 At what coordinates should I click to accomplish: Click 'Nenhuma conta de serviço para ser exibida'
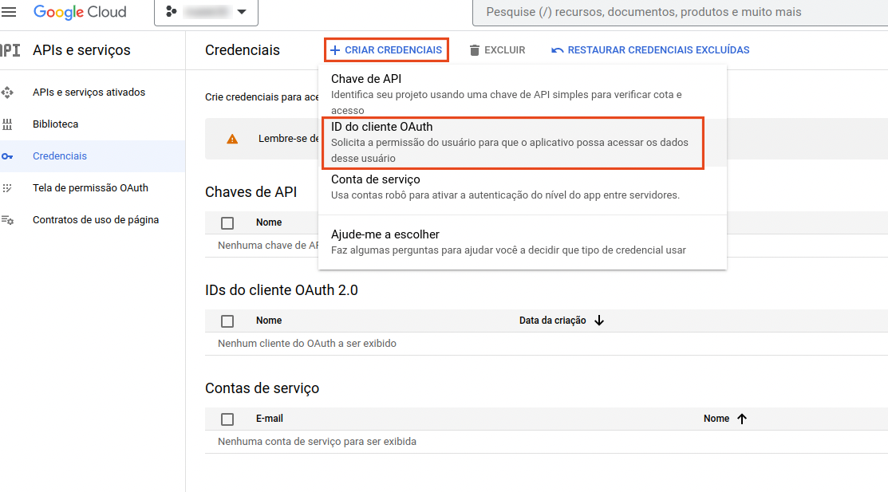[318, 441]
